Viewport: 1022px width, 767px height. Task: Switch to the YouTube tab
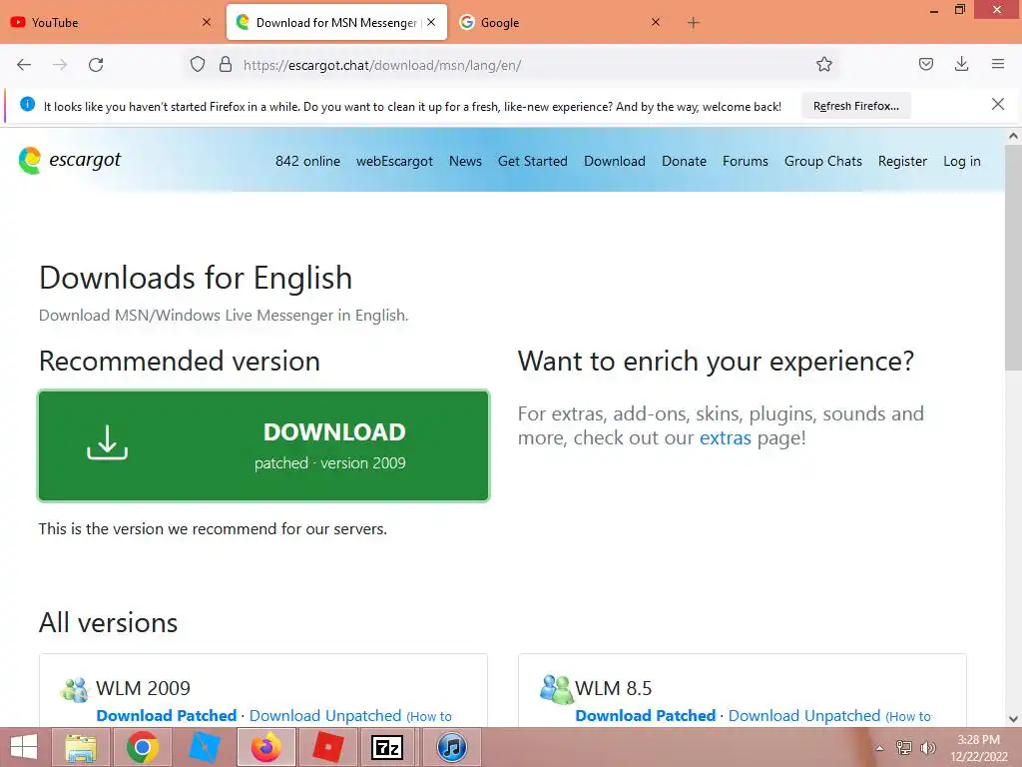111,22
